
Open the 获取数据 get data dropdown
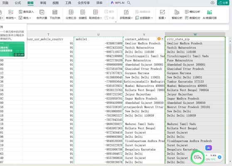pos(126,18)
